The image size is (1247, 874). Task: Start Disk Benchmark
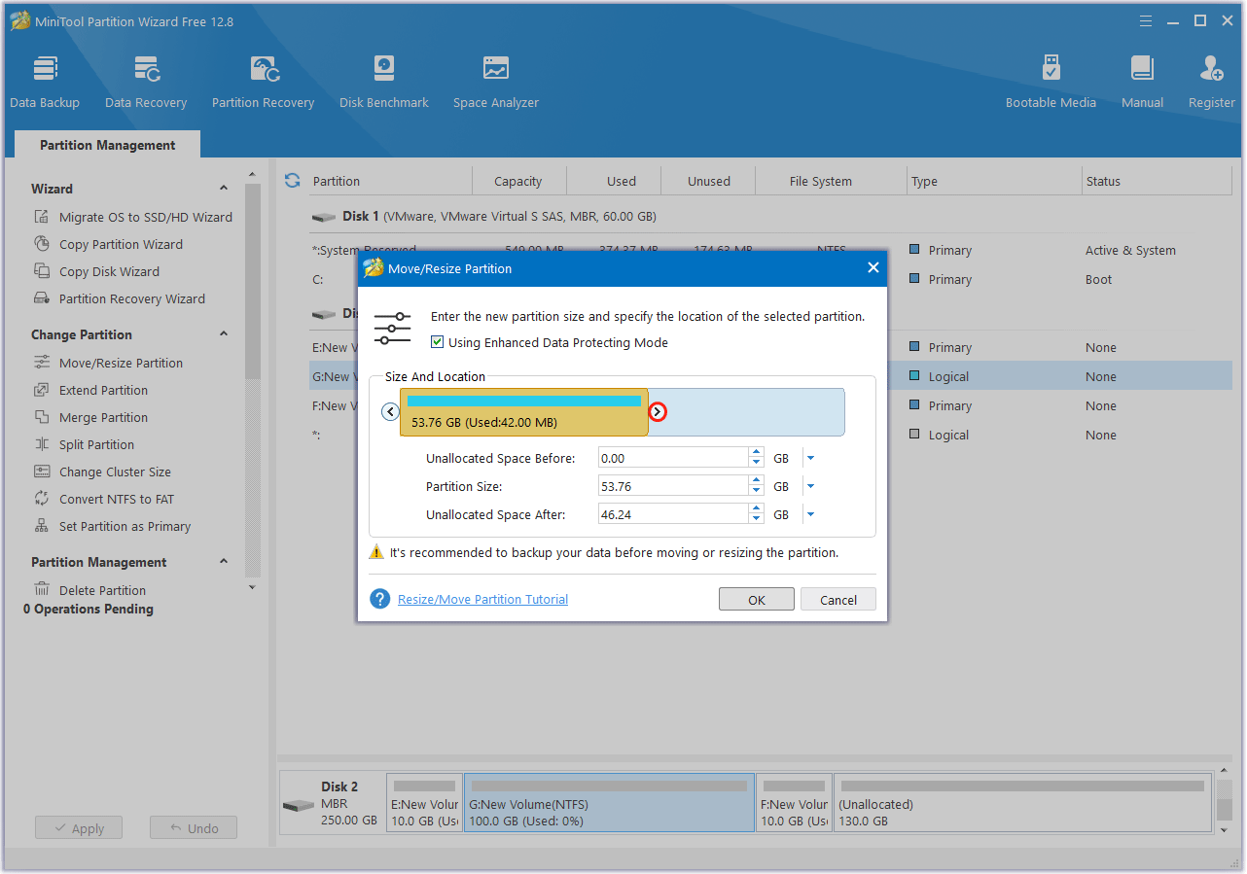coord(383,82)
